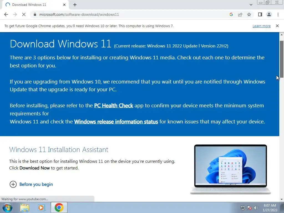Open Chrome three-dot menu
This screenshot has height=213, width=284.
coord(278,14)
